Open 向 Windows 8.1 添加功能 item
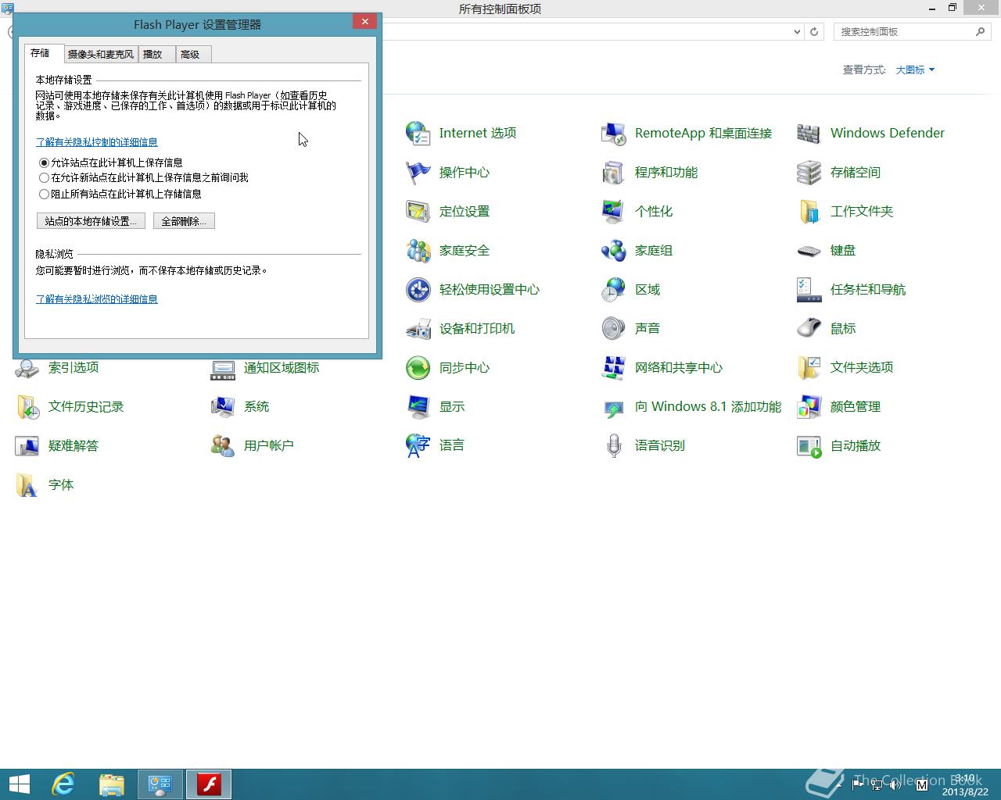The height and width of the screenshot is (800, 1001). [693, 406]
